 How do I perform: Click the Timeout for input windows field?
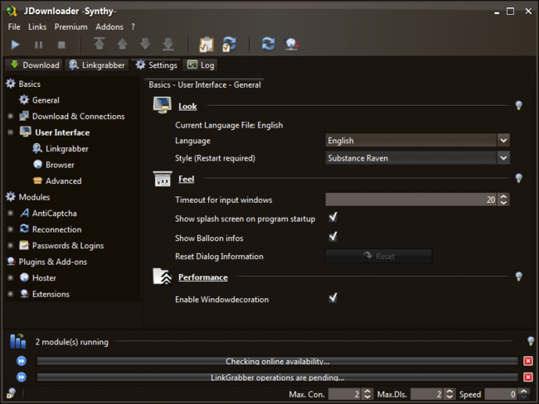(x=410, y=200)
